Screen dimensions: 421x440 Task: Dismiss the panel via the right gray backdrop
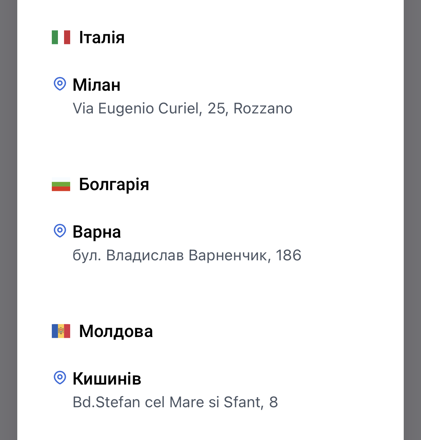coord(412,220)
